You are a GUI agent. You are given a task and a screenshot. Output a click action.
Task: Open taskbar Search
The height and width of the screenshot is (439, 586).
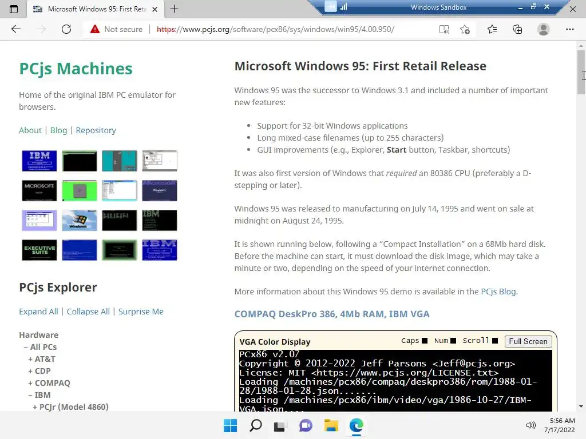(x=256, y=425)
